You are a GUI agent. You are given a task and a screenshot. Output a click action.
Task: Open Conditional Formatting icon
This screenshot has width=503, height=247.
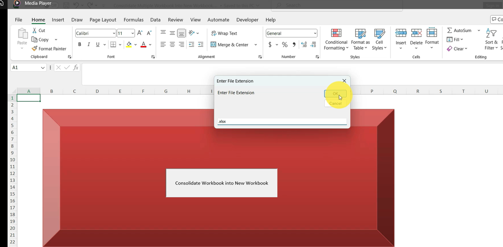336,33
